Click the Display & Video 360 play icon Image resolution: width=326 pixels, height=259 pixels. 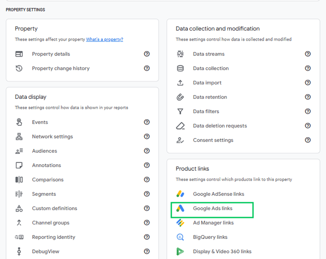pyautogui.click(x=180, y=251)
